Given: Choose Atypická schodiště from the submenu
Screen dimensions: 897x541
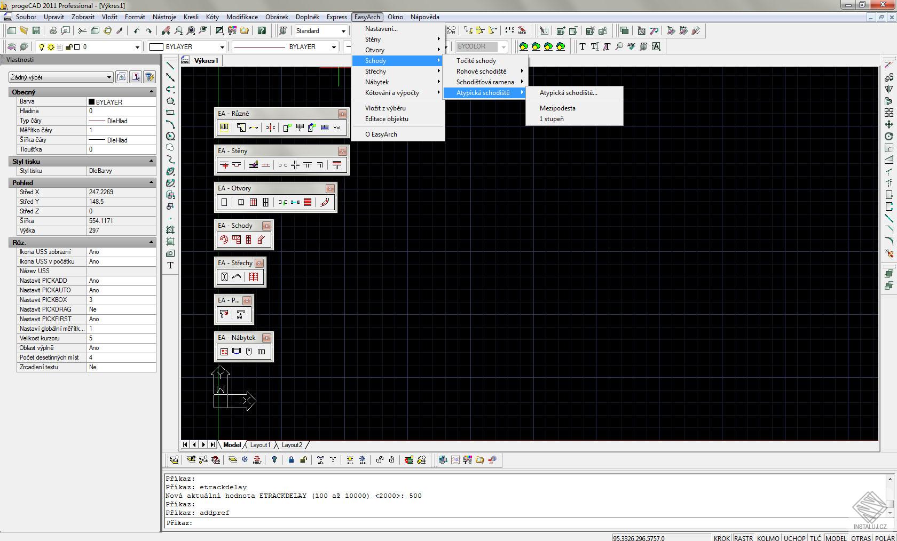Looking at the screenshot, I should (568, 92).
